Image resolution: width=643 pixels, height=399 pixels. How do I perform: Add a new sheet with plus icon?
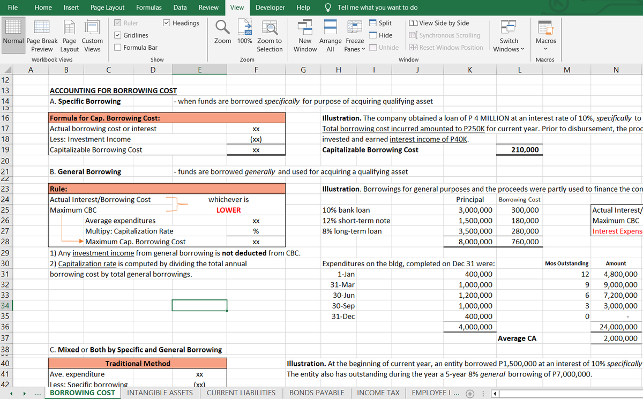coord(470,393)
